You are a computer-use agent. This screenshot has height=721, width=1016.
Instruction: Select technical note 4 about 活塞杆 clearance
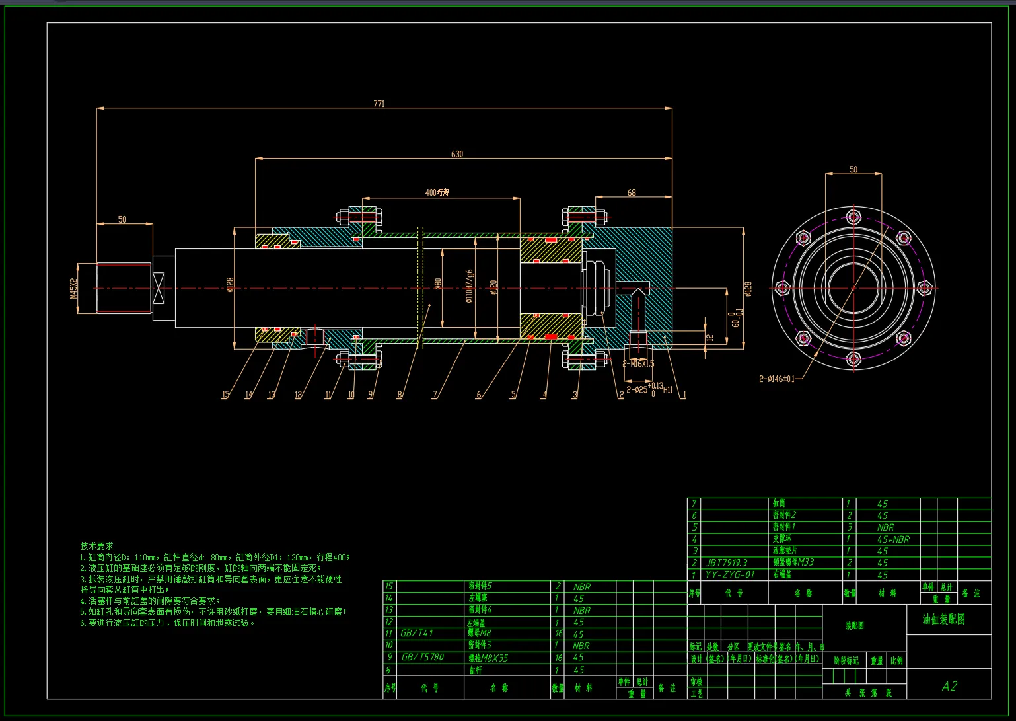[150, 601]
